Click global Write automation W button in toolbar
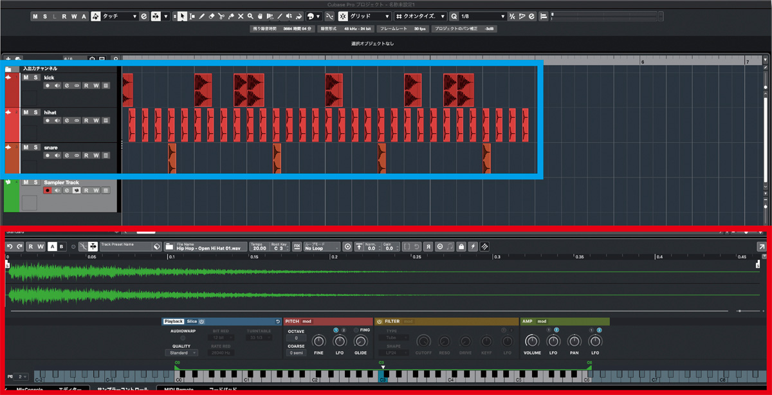The image size is (772, 395). tap(74, 16)
